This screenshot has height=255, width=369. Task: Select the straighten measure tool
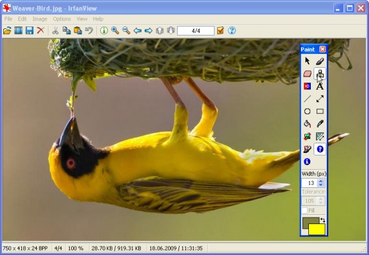pyautogui.click(x=320, y=137)
